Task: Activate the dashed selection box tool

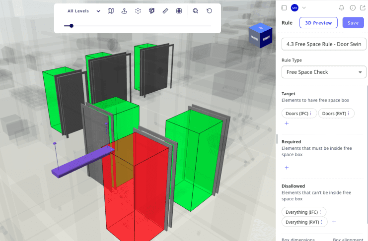Action: click(x=138, y=11)
